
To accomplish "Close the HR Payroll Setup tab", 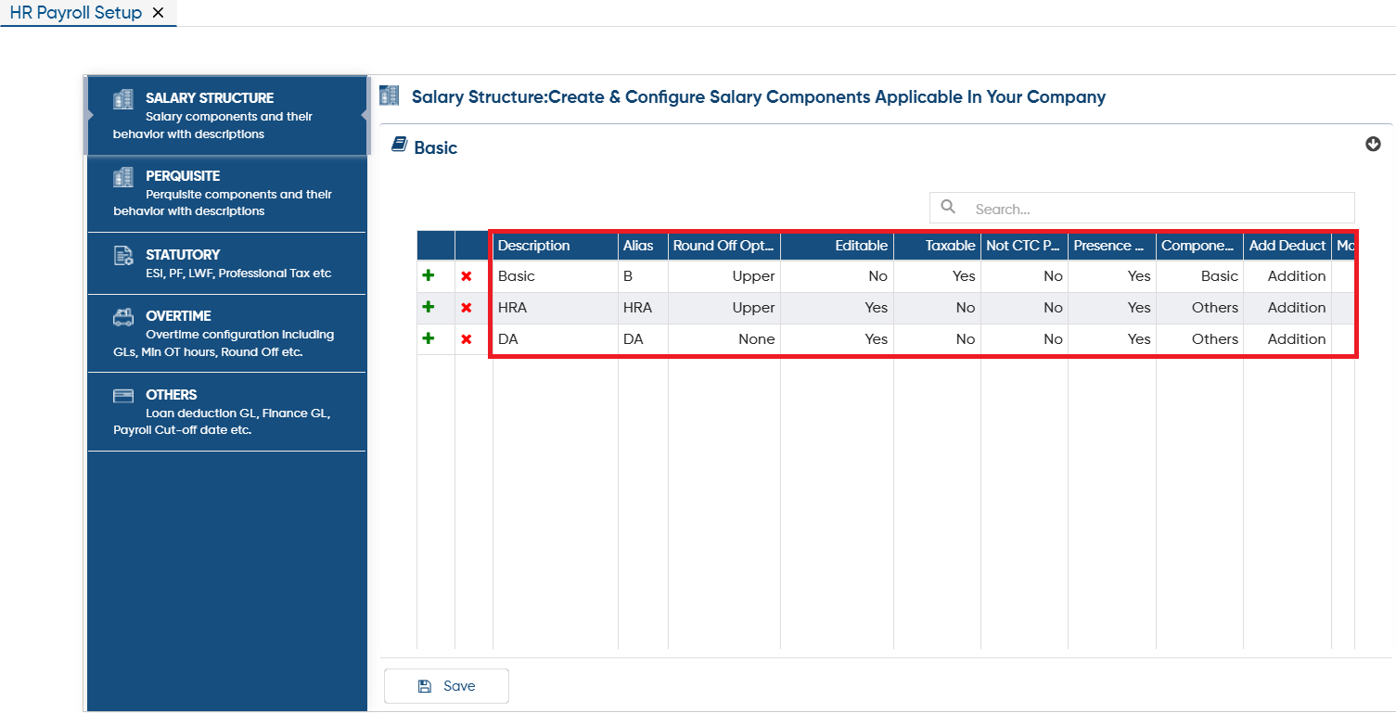I will [x=158, y=13].
